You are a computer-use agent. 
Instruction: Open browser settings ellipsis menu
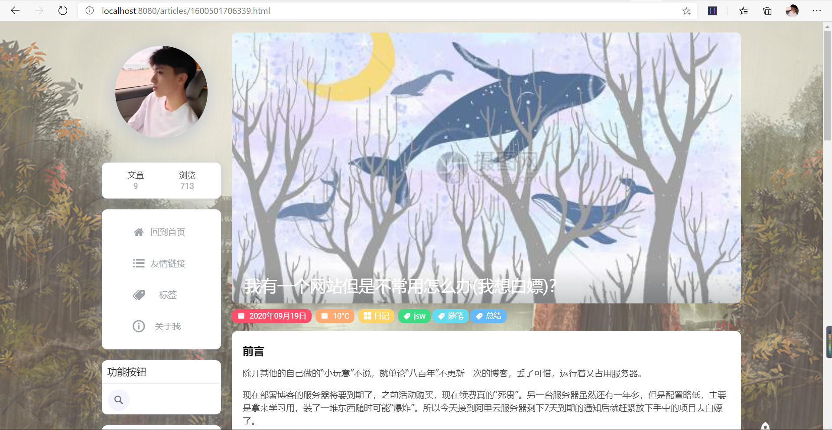(816, 11)
